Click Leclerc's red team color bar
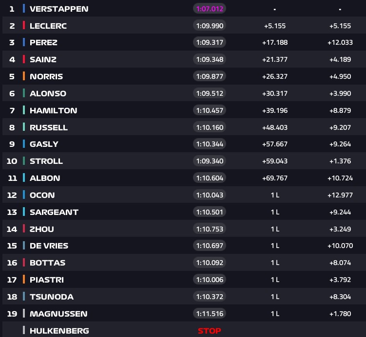The height and width of the screenshot is (337, 366). pos(24,26)
